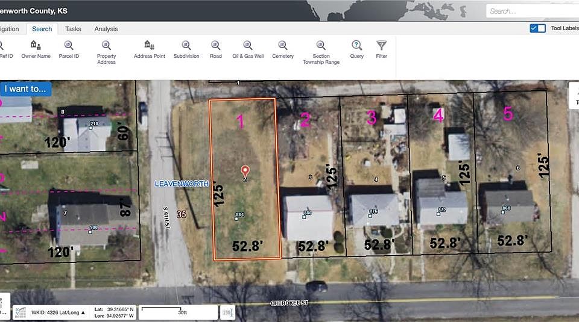Click the pink lot number 2
579x322 pixels.
(305, 119)
